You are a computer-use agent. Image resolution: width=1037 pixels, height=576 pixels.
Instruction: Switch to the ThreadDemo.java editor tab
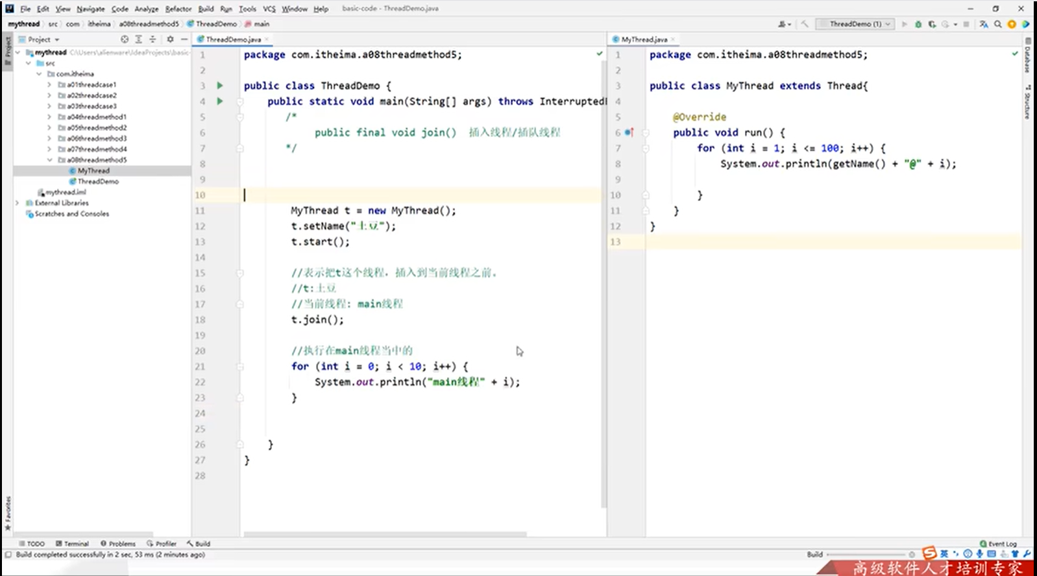233,40
